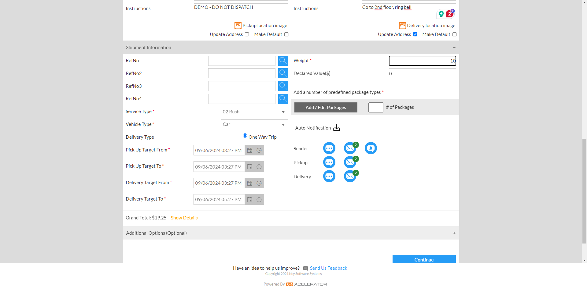Click the RefNo3 search magnifier icon

(x=283, y=86)
